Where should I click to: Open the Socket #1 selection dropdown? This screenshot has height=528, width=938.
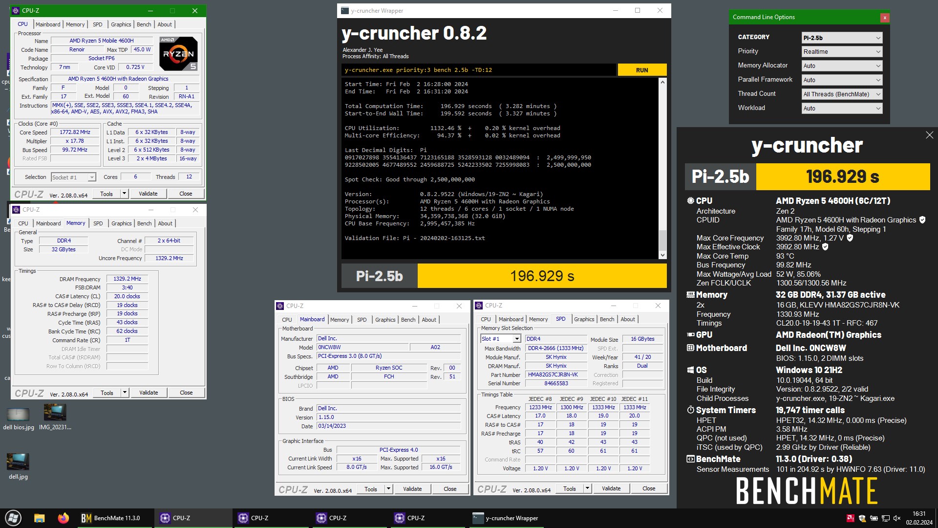tap(73, 177)
